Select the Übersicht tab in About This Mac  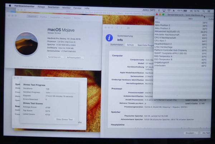coord(33,17)
